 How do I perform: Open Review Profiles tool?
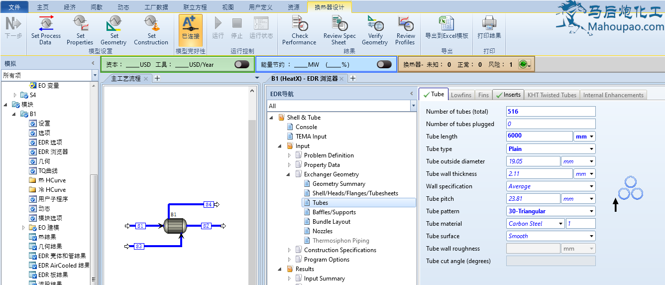click(406, 30)
